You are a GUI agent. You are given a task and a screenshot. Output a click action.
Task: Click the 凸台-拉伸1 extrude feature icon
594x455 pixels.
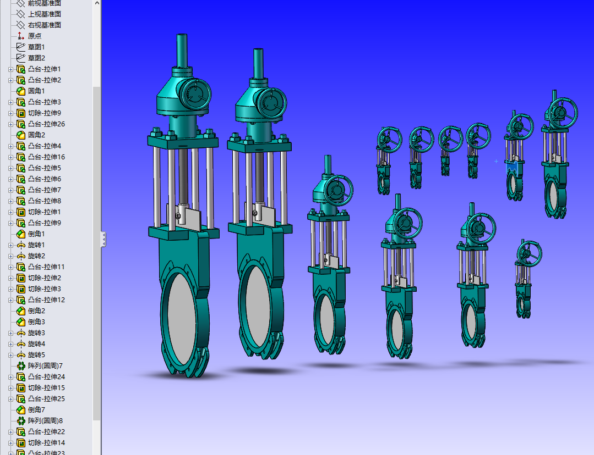tap(21, 69)
